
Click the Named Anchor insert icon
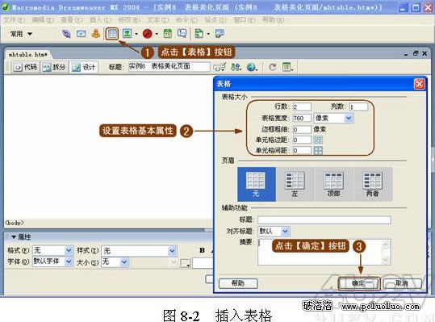point(96,34)
